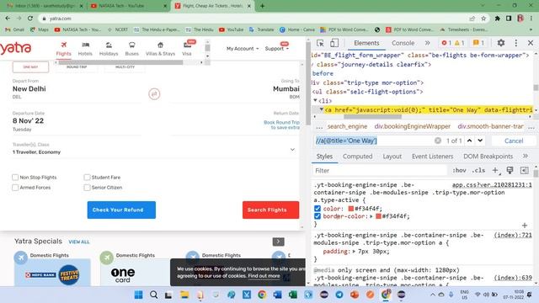This screenshot has height=303, width=539.
Task: Click the color property red swatch
Action: coord(351,209)
